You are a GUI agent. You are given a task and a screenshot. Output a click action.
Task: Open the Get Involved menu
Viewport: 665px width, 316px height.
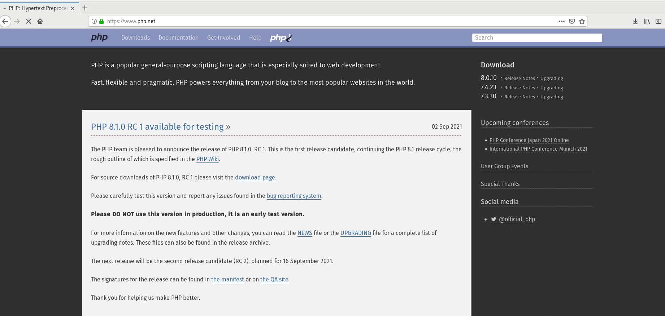coord(223,37)
